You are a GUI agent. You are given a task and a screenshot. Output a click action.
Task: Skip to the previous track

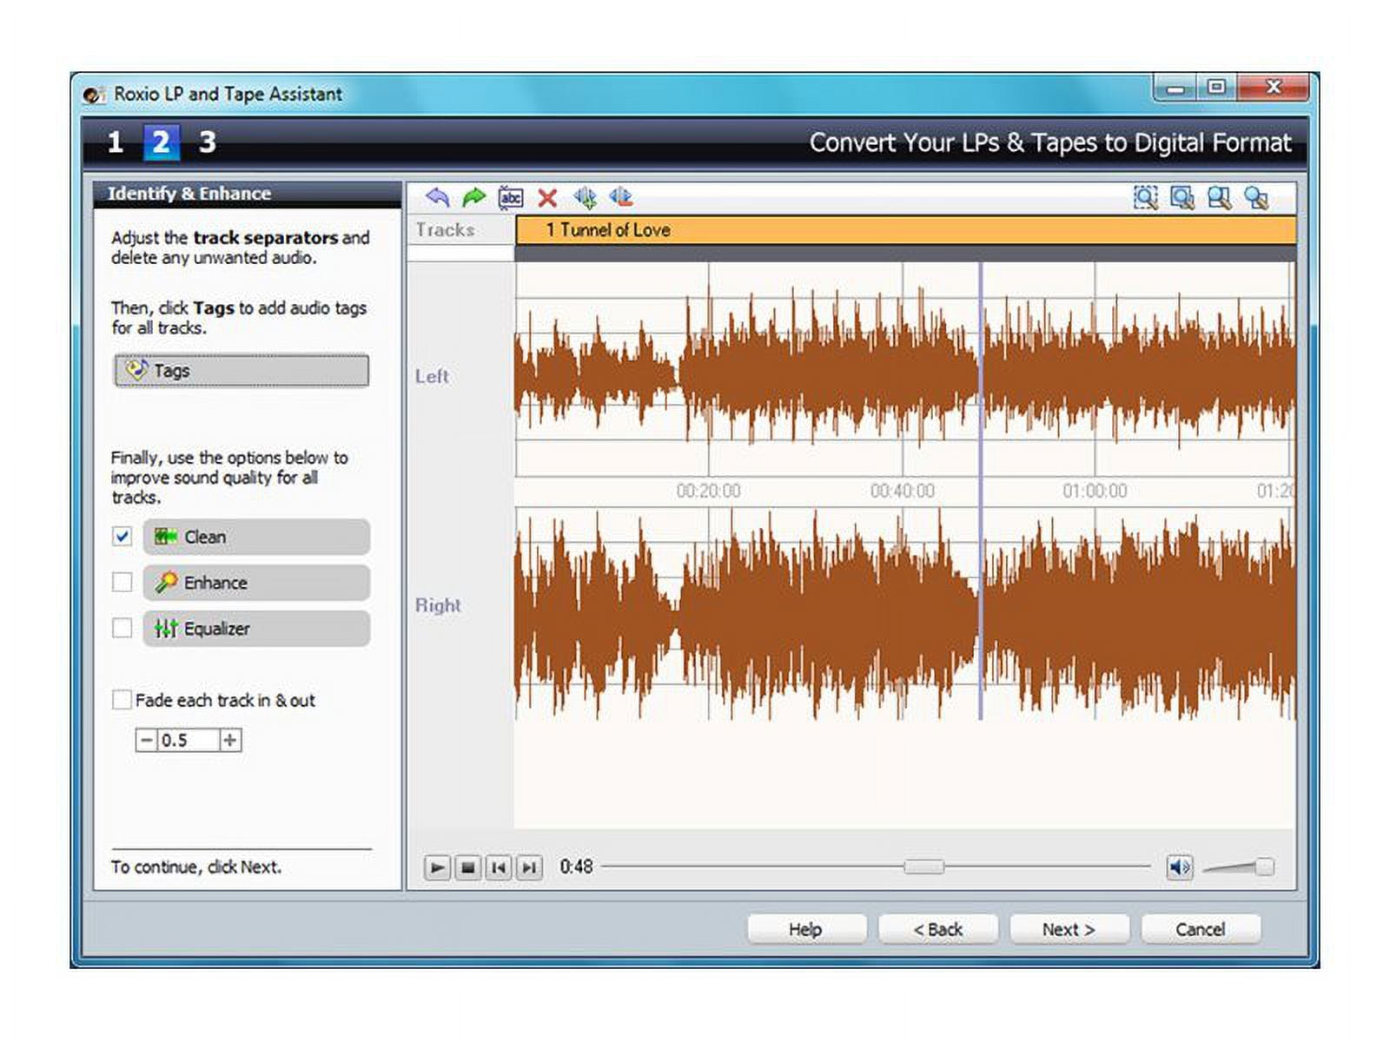click(x=499, y=867)
